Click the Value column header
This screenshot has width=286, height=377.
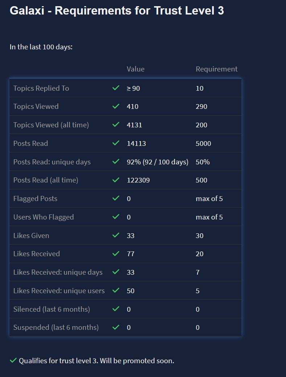(x=136, y=69)
